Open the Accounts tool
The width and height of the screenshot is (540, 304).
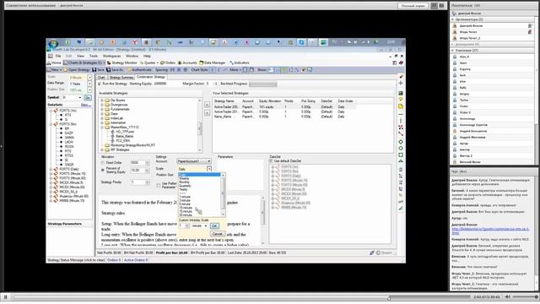click(x=187, y=62)
